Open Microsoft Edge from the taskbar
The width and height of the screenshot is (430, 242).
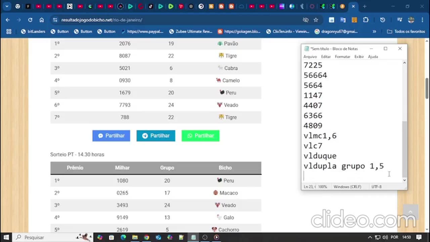pos(123,237)
